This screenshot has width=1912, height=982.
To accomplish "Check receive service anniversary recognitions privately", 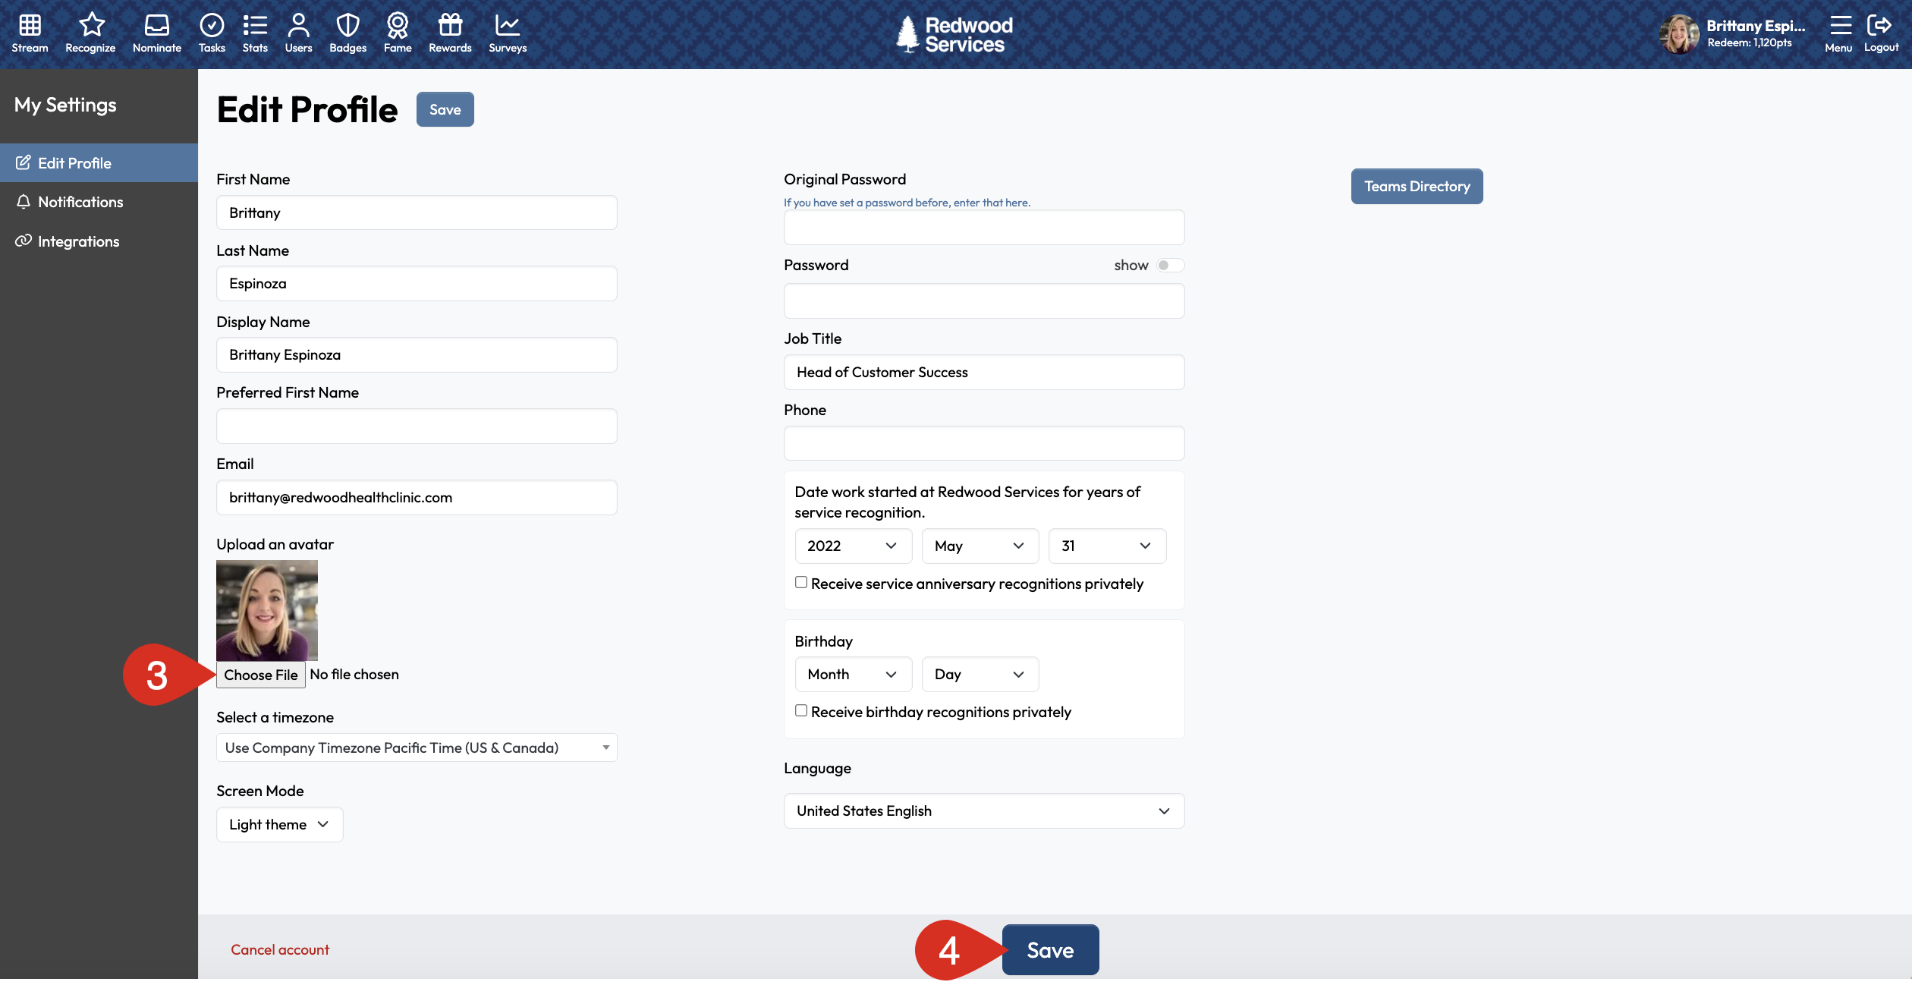I will coord(801,582).
